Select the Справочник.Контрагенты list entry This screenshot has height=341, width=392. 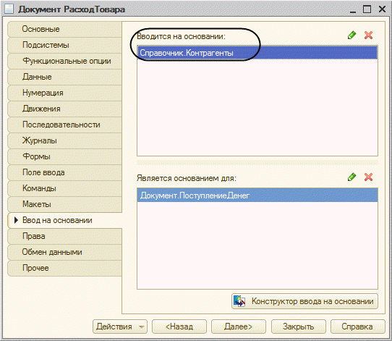pyautogui.click(x=257, y=53)
